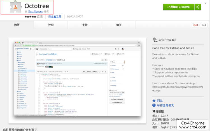The image size is (210, 131).
Task: Switch to the 评价 tab
Action: (x=51, y=25)
